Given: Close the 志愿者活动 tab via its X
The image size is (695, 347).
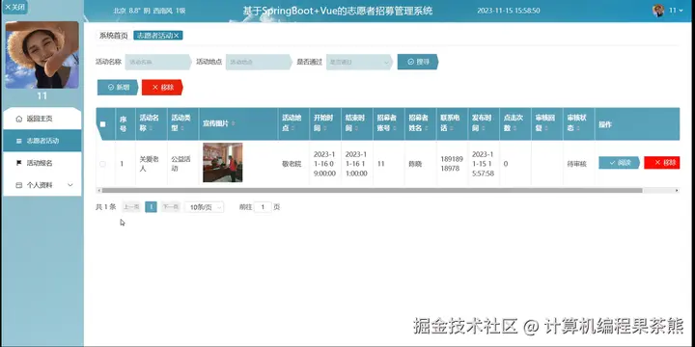Looking at the screenshot, I should tap(176, 36).
